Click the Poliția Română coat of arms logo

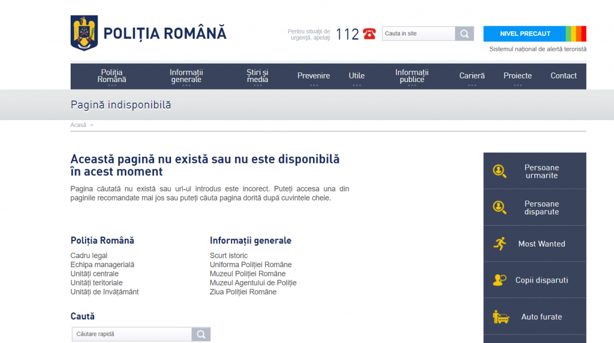click(x=84, y=33)
